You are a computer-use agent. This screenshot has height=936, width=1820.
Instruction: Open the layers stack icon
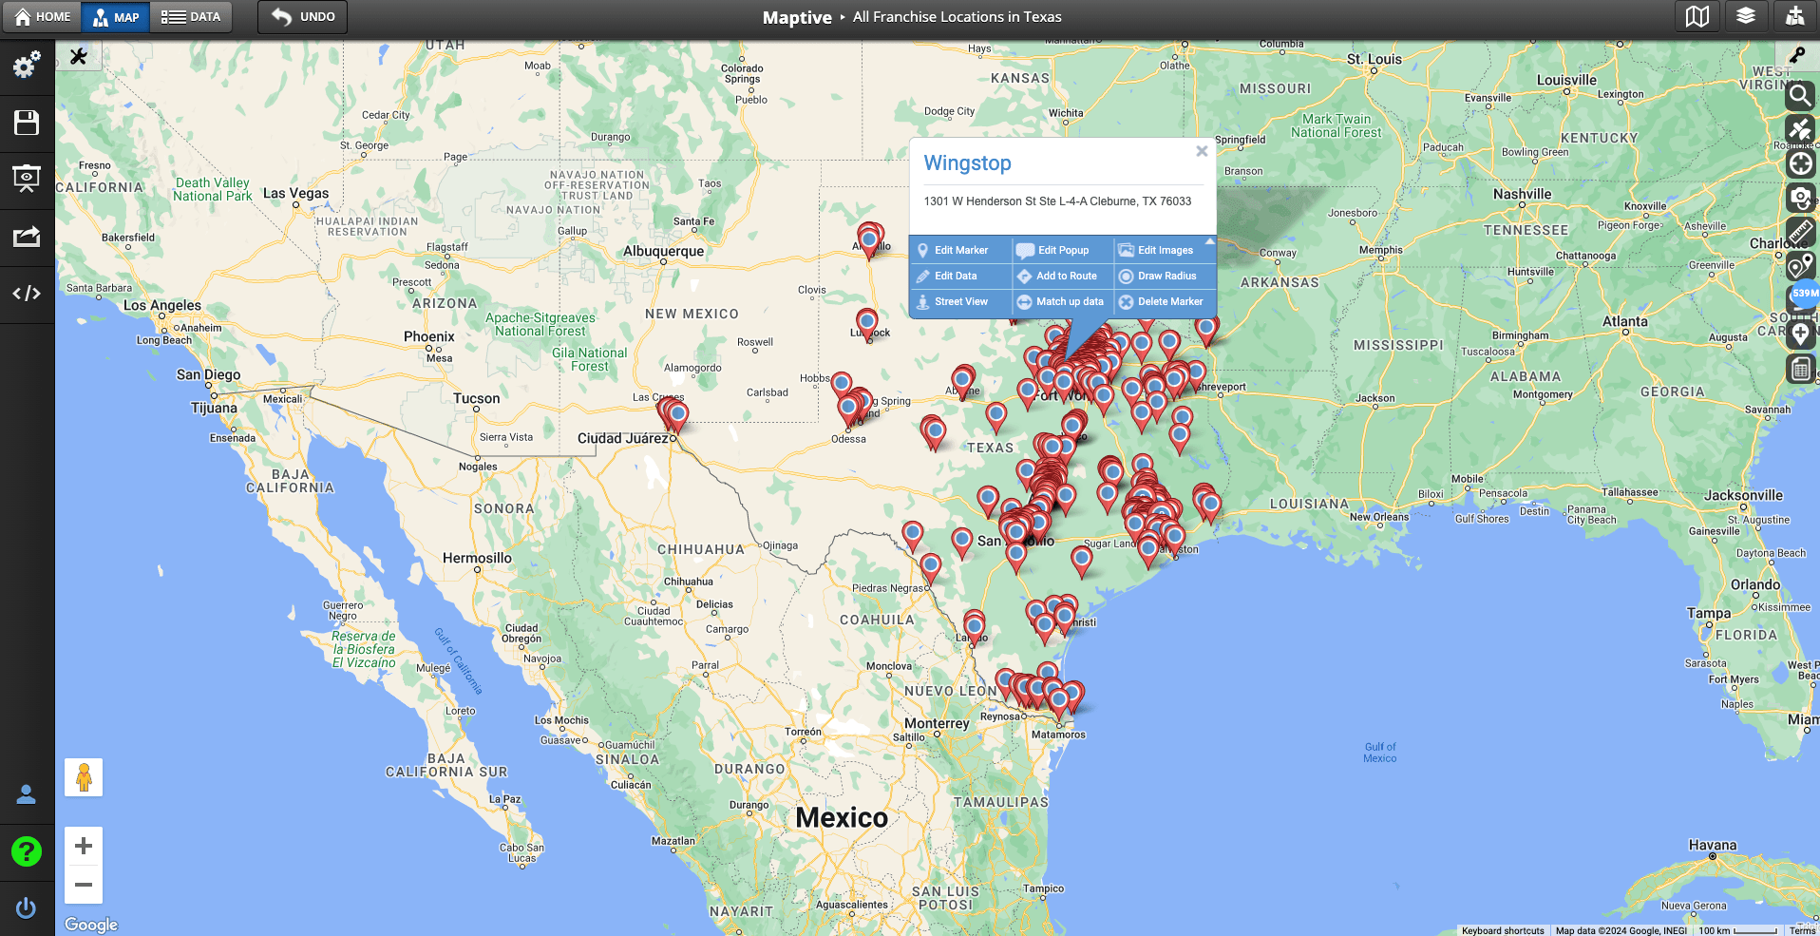1746,16
